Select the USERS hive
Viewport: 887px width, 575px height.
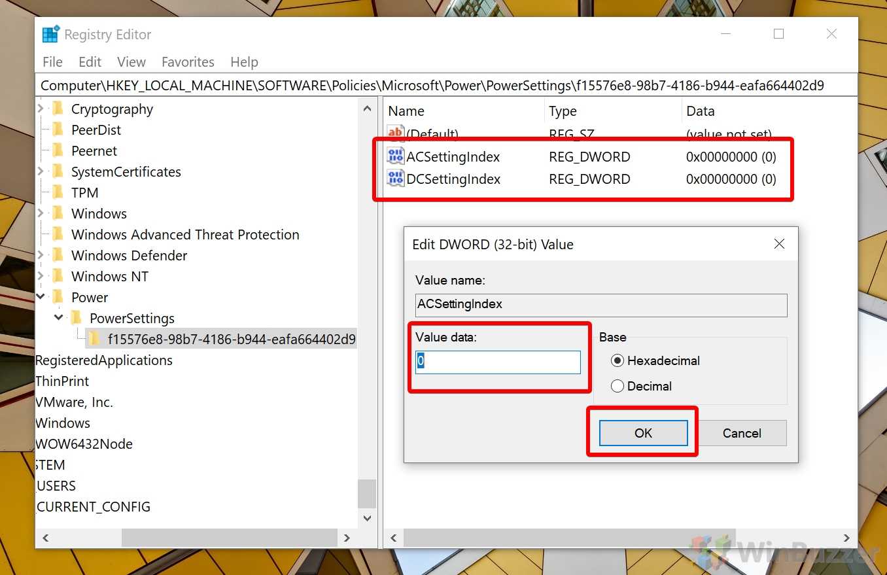(56, 485)
